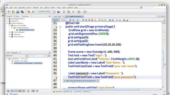
Task: Click Next Bookmark icon
Action: 102,20
